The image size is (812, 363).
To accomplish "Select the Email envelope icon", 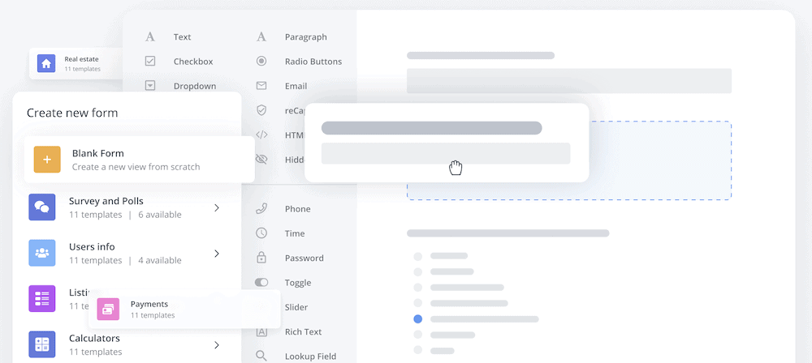I will (261, 86).
